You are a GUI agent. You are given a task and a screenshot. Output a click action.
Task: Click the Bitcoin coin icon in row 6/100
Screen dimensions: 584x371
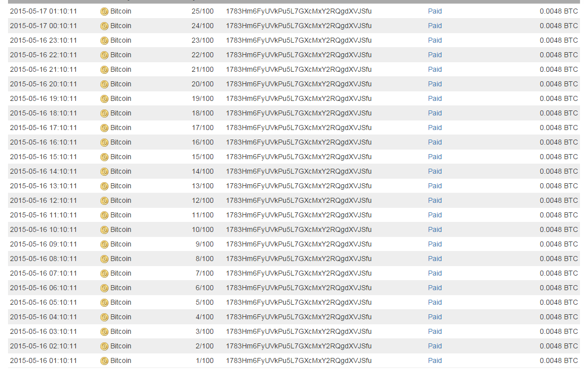[104, 288]
